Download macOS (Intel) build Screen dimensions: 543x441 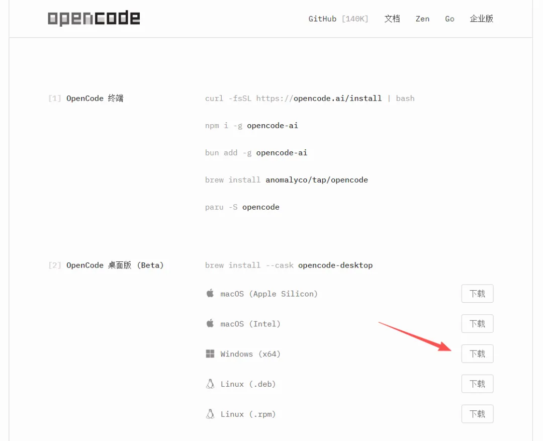click(477, 323)
